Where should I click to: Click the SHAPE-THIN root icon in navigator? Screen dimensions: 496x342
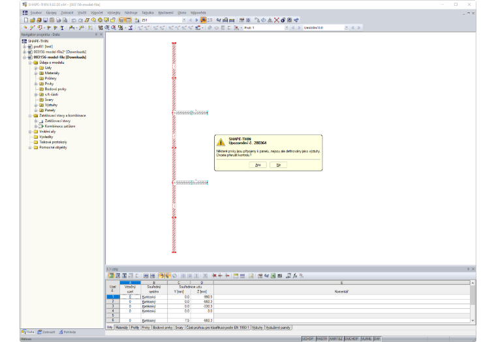point(24,41)
